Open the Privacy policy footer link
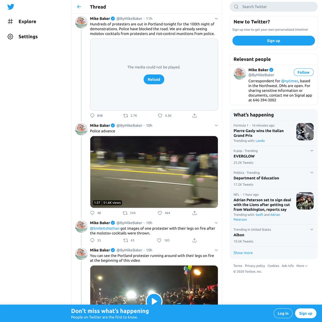Viewport: 322px width, 322px height. click(255, 266)
